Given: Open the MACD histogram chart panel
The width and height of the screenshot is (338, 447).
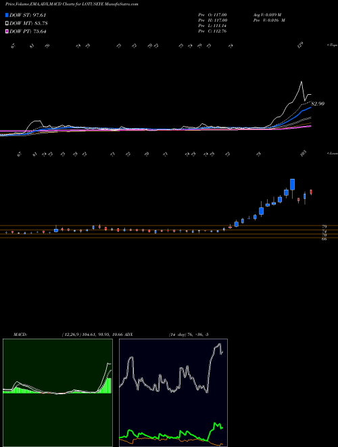Looking at the screenshot, I should click(57, 393).
